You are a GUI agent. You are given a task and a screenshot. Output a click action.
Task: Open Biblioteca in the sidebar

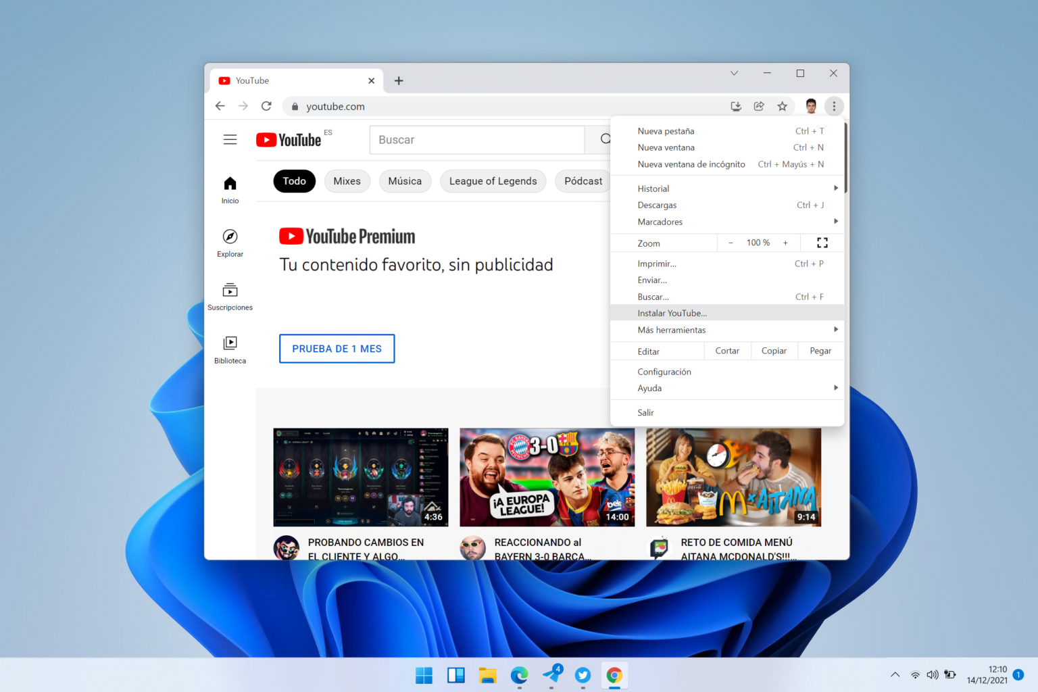coord(230,350)
